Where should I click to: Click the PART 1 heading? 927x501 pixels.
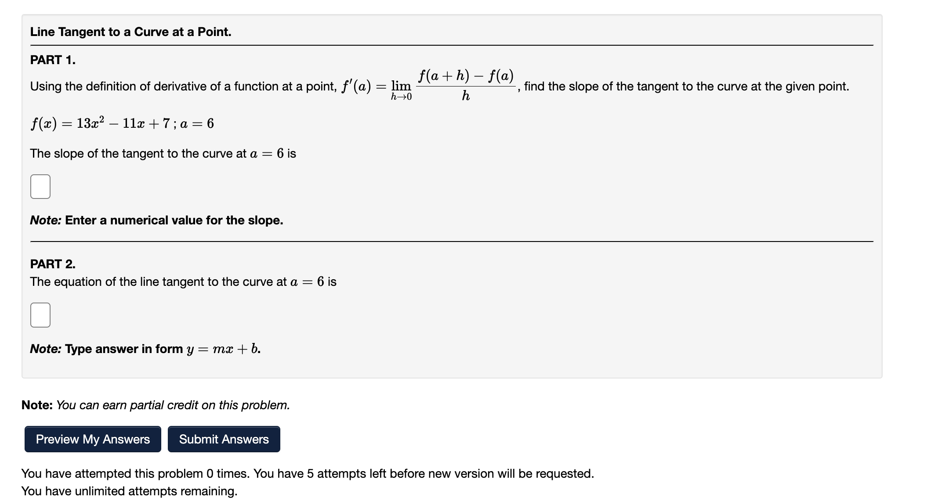coord(52,60)
